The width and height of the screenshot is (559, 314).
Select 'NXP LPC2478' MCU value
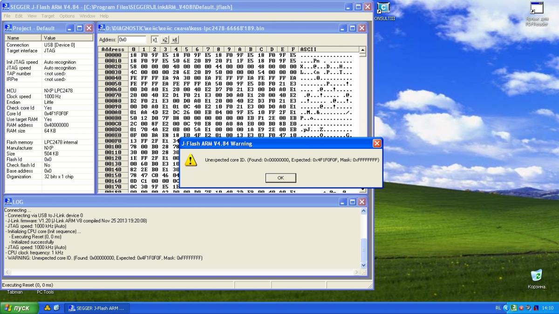point(58,91)
